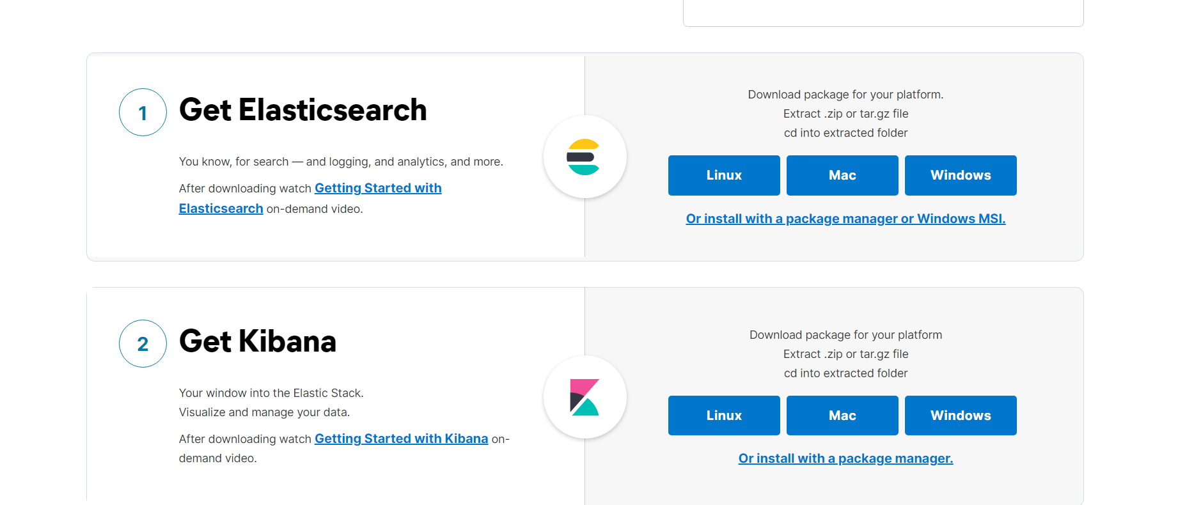The image size is (1178, 505).
Task: Click the Get Kibana heading
Action: (x=257, y=341)
